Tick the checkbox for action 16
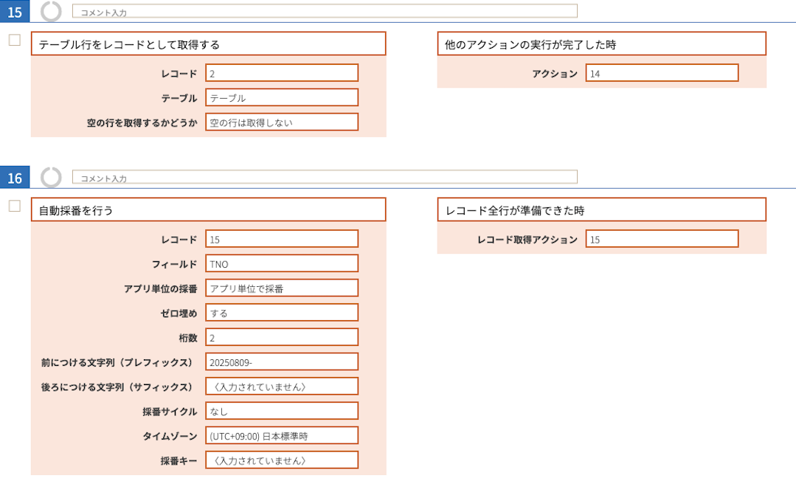796x492 pixels. 15,206
